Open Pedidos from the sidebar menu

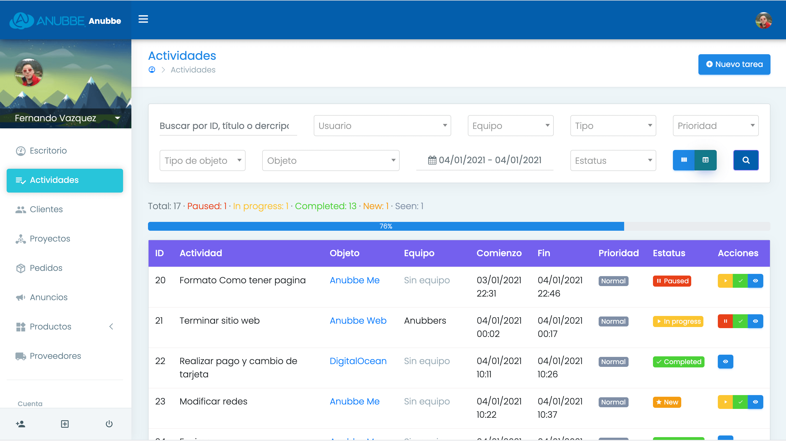coord(46,268)
